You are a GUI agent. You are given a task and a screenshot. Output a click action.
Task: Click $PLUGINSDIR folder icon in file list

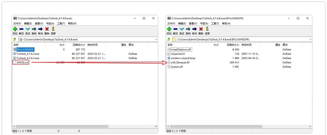click(15, 50)
